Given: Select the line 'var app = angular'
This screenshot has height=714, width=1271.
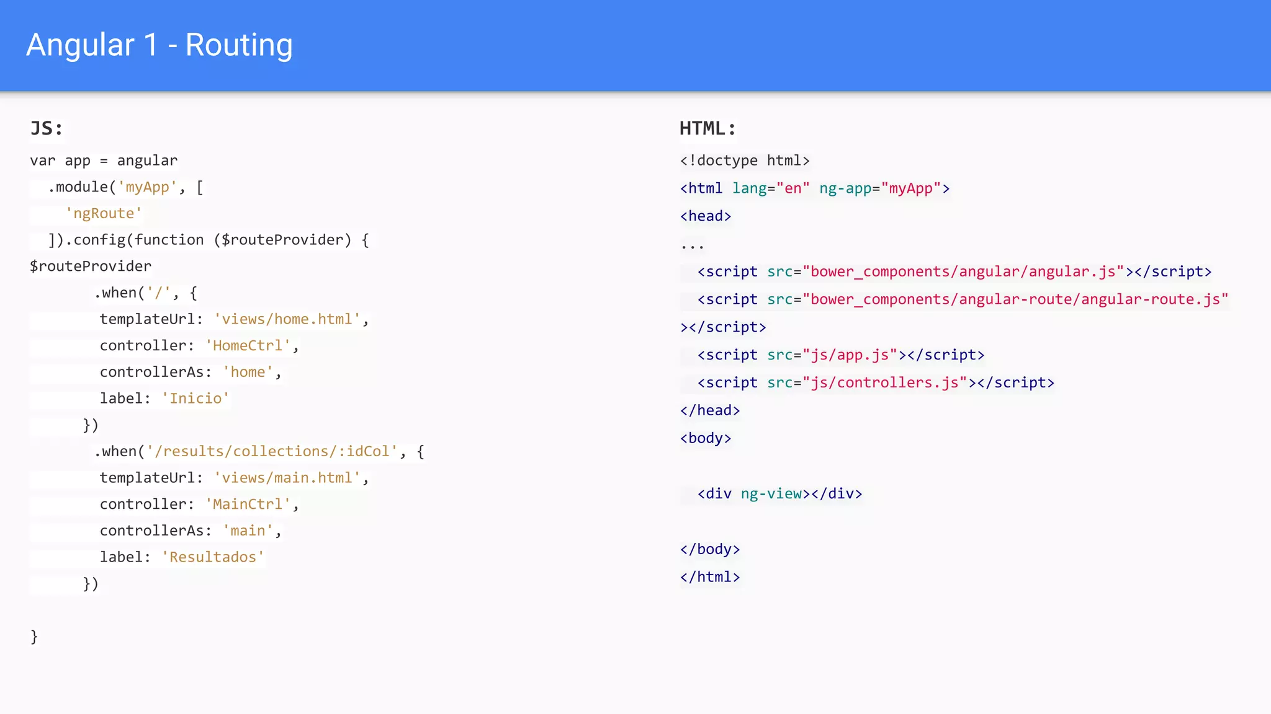Looking at the screenshot, I should 104,161.
